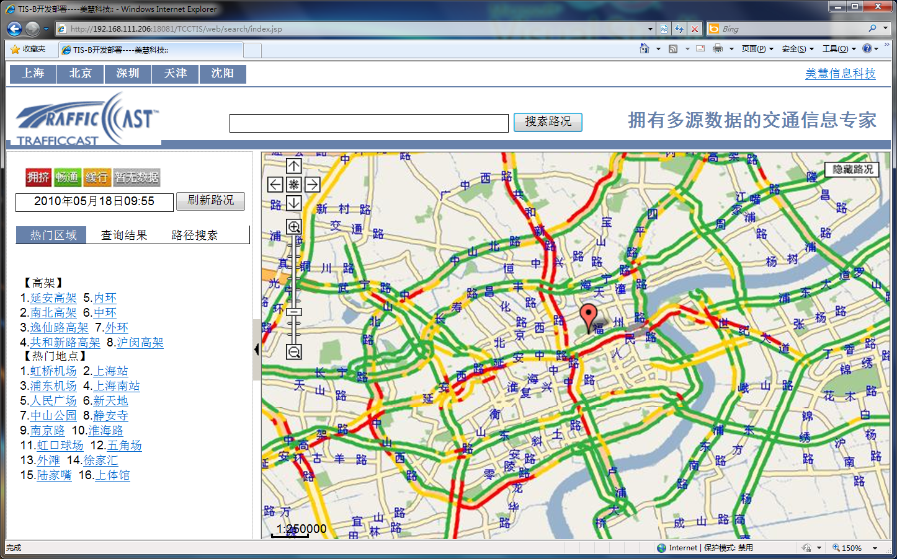Click the Internet security zone status
897x559 pixels.
tap(705, 548)
